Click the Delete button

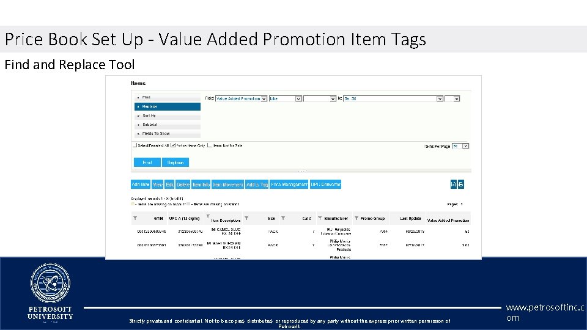pyautogui.click(x=183, y=185)
